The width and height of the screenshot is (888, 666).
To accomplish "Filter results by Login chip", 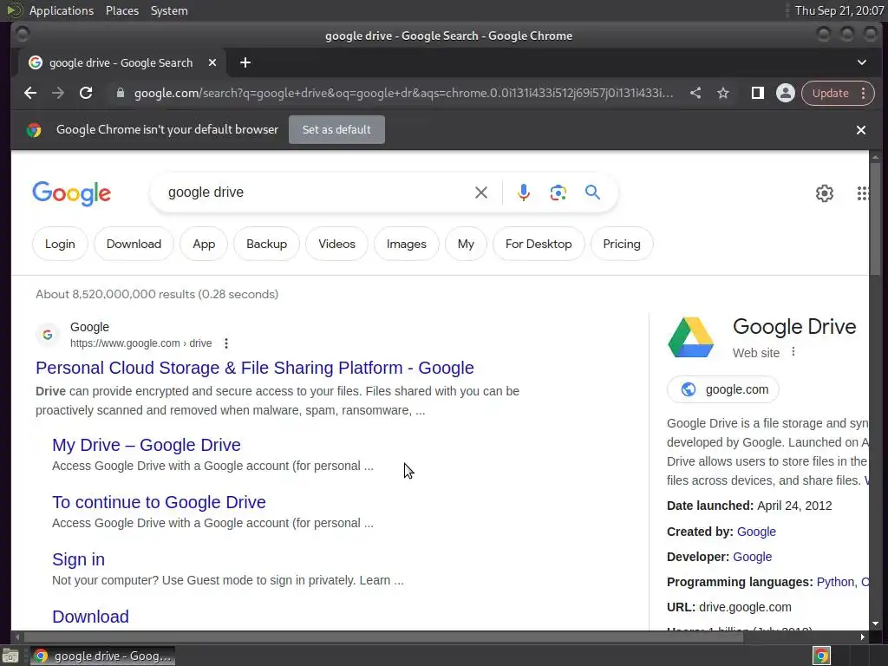I will pyautogui.click(x=60, y=244).
